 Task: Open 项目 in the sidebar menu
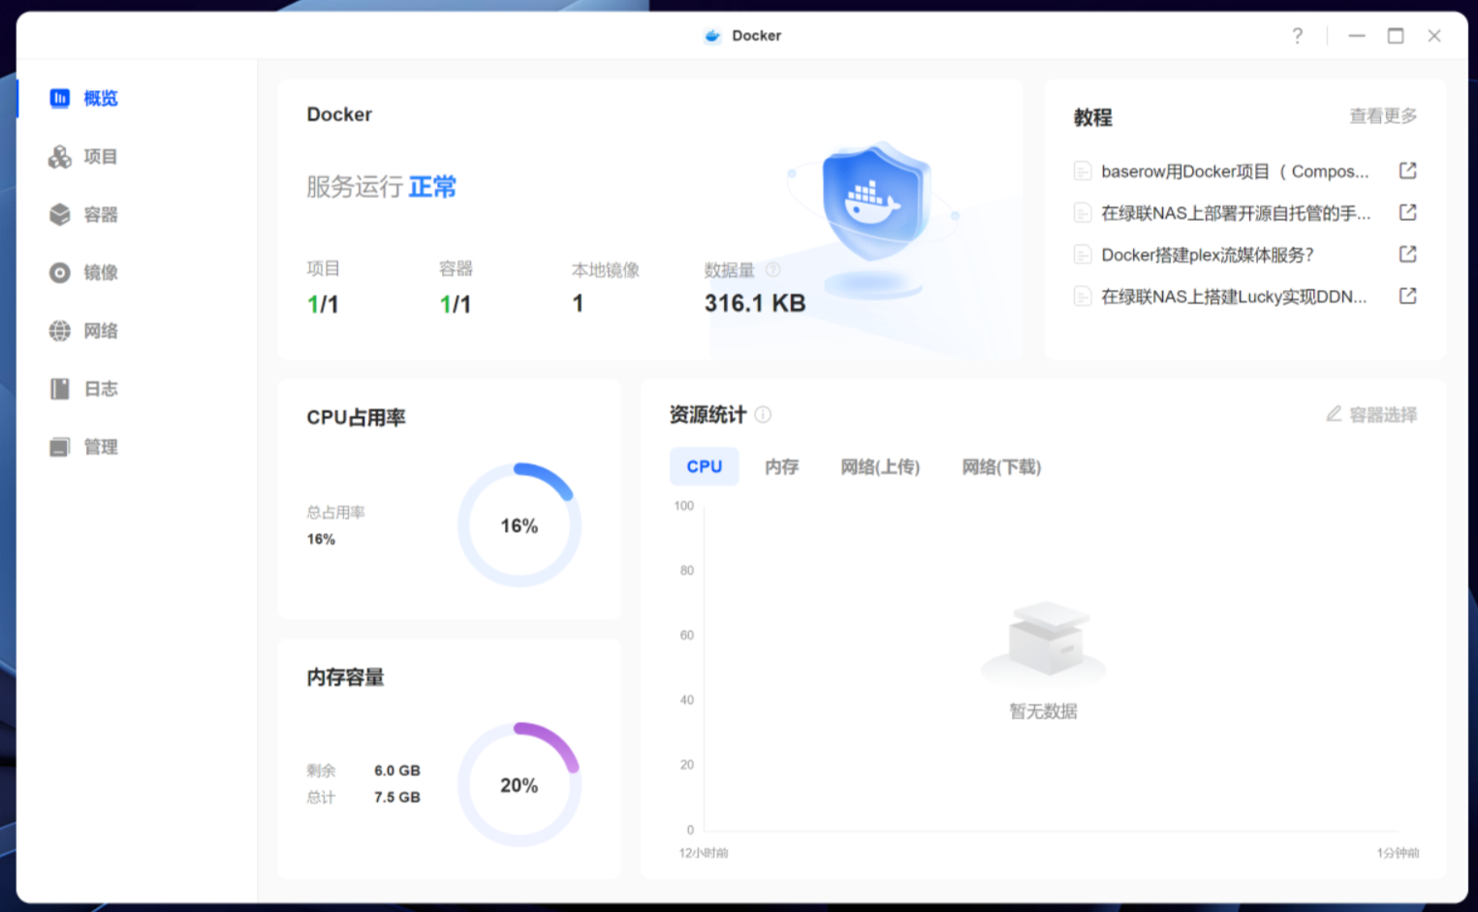[x=101, y=156]
